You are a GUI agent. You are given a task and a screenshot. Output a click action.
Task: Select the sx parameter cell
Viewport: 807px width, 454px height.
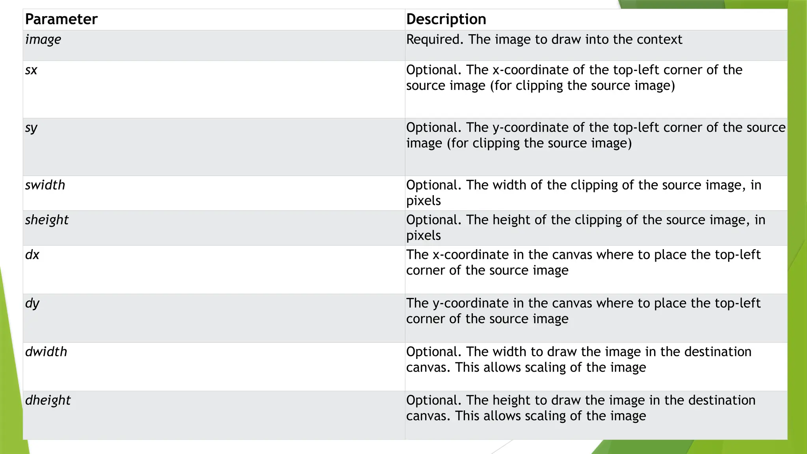32,70
